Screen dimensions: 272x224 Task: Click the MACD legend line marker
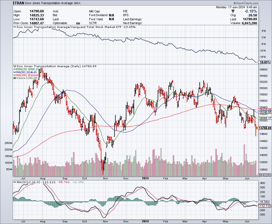click(x=14, y=182)
